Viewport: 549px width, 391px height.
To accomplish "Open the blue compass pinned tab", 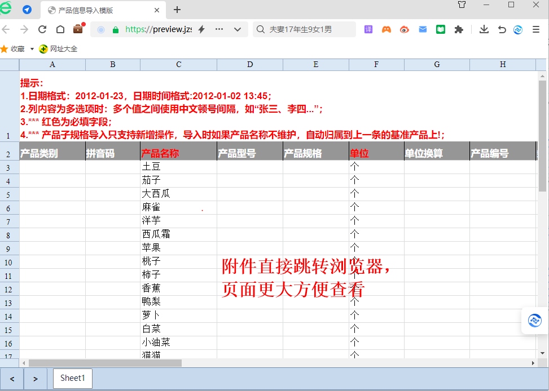I will click(x=27, y=10).
